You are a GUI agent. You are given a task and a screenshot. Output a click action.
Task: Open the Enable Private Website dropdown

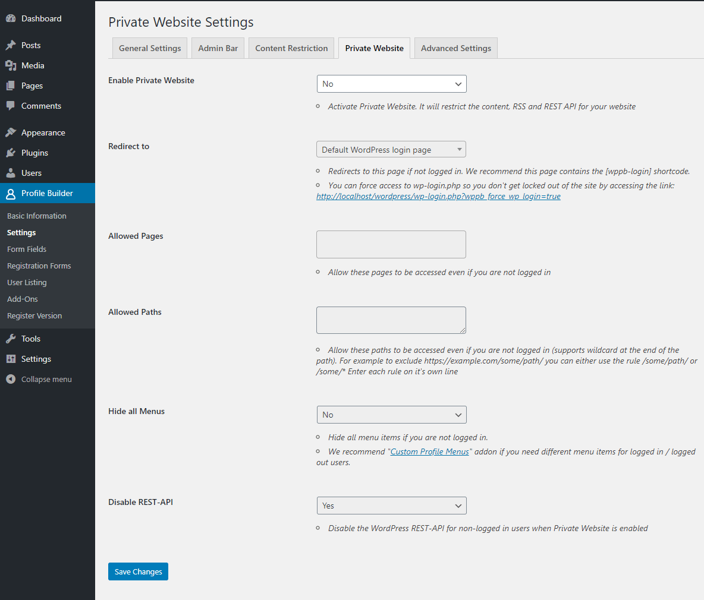391,84
